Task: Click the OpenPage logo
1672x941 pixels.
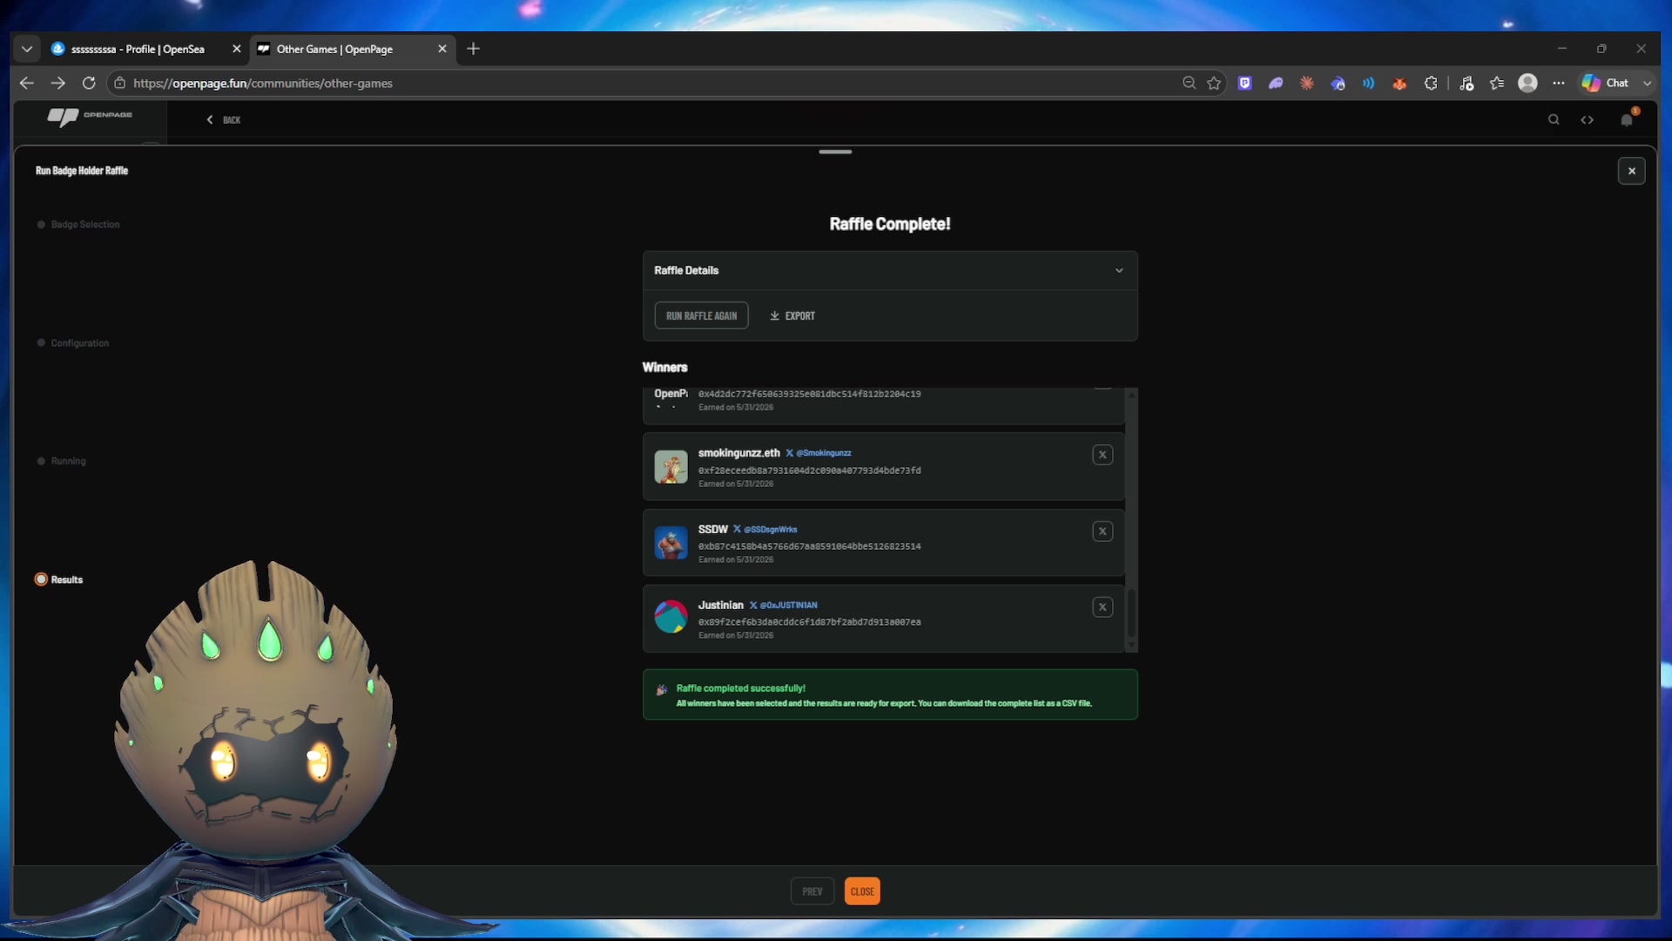Action: pos(90,117)
